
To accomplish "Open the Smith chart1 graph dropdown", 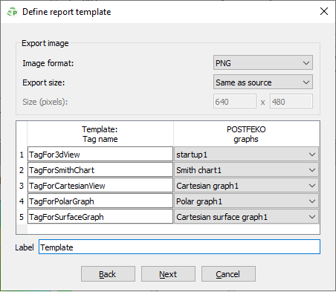I will coord(246,170).
